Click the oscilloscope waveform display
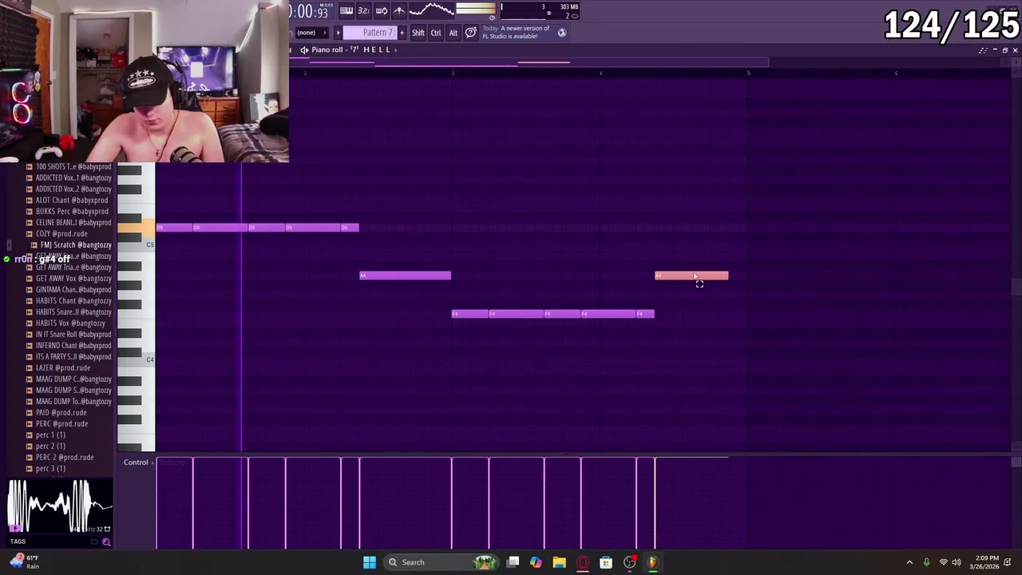The width and height of the screenshot is (1022, 575). (x=431, y=10)
